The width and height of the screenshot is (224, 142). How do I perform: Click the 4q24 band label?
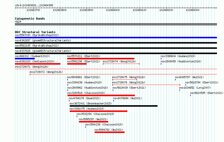[18, 22]
